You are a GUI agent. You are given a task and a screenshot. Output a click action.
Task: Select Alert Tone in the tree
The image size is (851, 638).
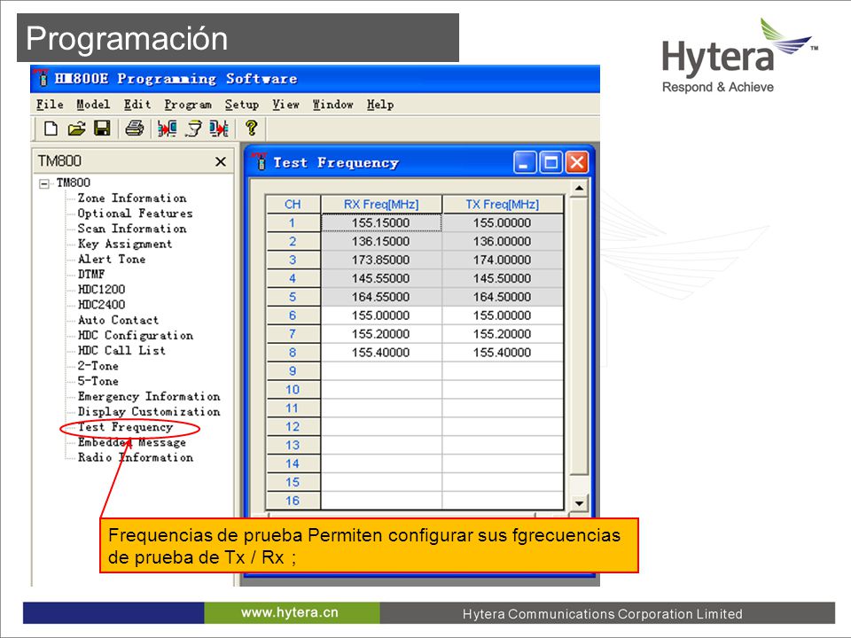112,259
